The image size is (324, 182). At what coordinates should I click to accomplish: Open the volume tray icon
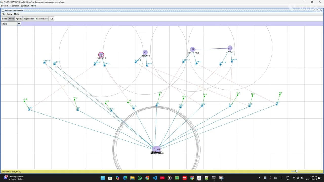[x=298, y=178]
